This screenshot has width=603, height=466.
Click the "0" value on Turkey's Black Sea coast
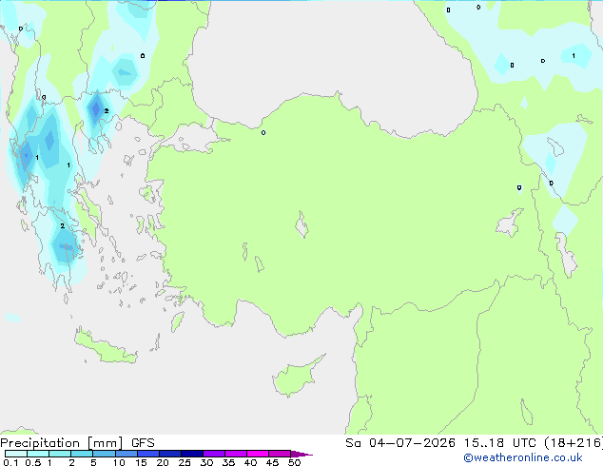(263, 132)
